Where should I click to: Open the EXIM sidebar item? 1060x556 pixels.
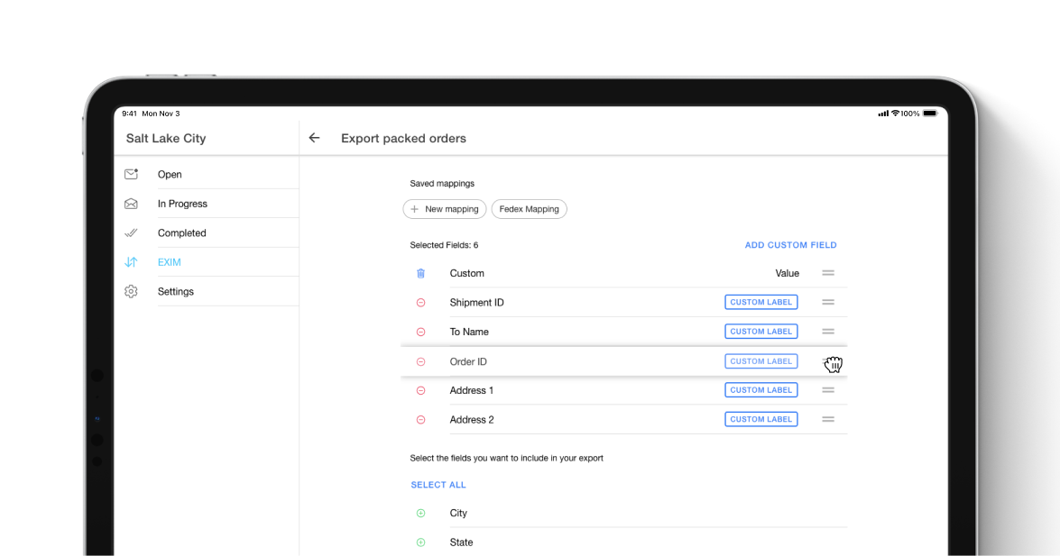point(169,262)
